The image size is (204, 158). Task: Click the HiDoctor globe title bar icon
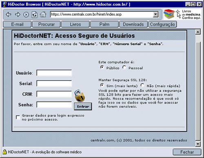pos(5,4)
